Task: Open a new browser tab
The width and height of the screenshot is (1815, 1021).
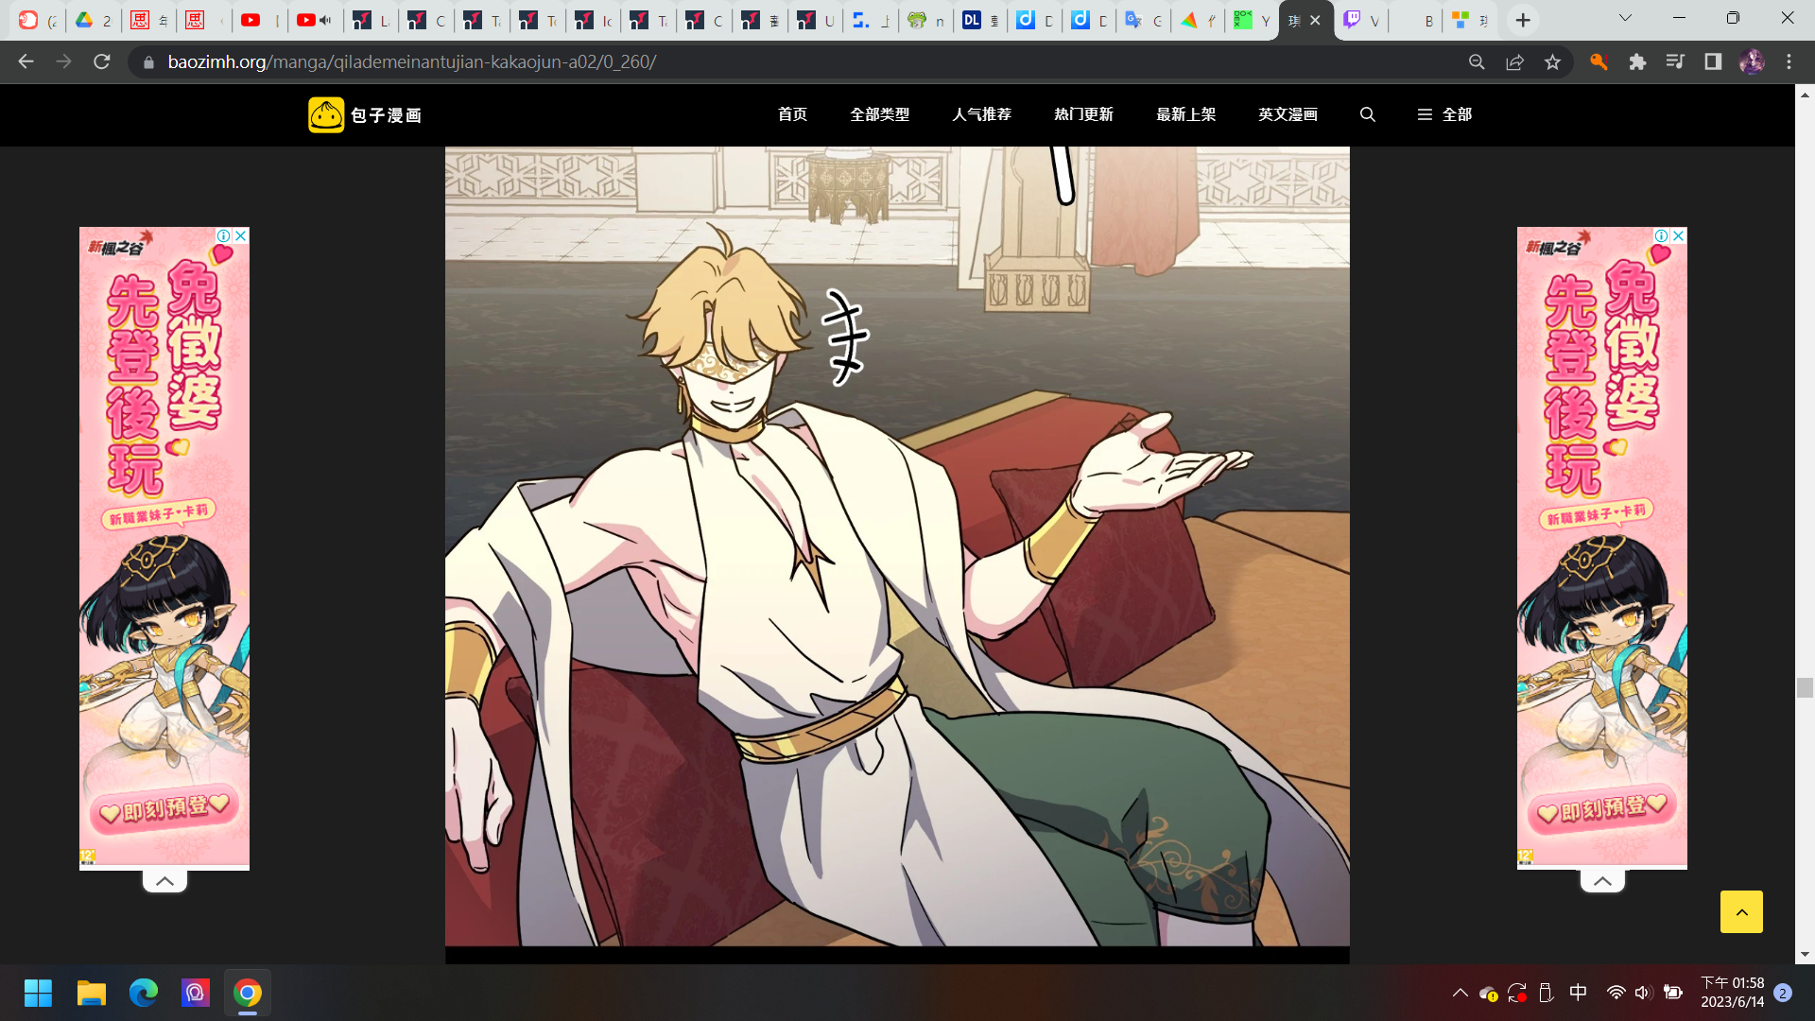Action: pos(1523,20)
